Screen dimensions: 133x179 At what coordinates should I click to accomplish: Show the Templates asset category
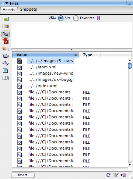6,71
